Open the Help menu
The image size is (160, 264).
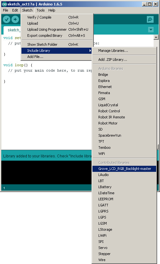tap(52, 10)
